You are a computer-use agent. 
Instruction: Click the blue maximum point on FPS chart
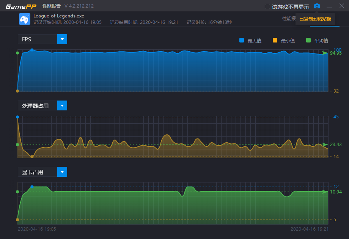click(x=32, y=50)
